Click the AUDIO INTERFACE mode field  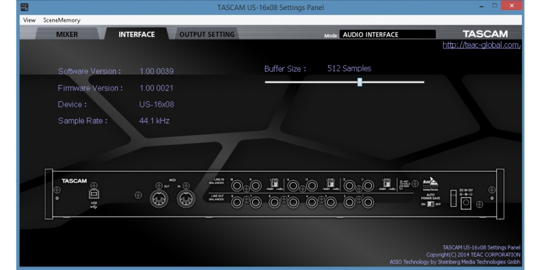click(387, 34)
